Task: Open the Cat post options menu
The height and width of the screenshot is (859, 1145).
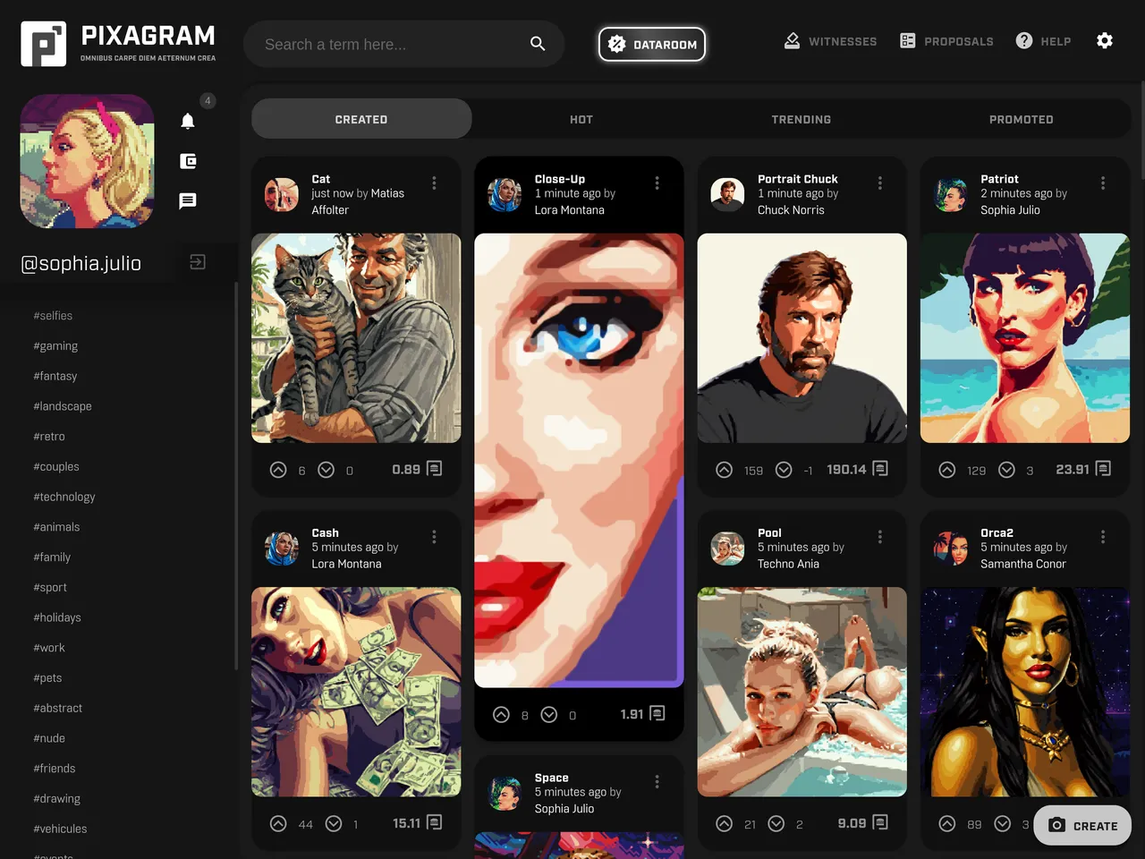Action: click(434, 183)
